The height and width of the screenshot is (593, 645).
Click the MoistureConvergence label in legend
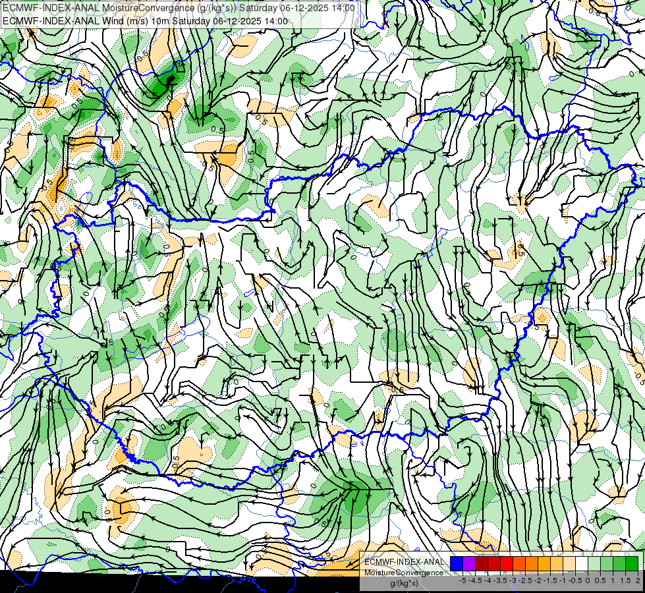404,573
